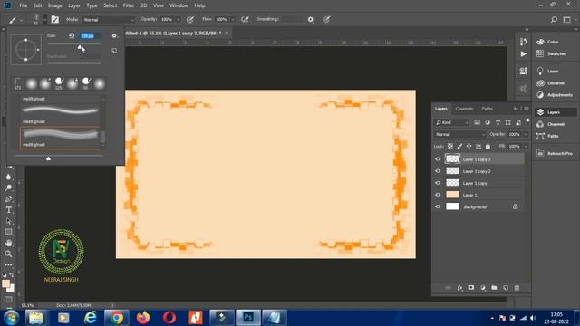
Task: Select the Horizontal Type tool
Action: (8, 210)
